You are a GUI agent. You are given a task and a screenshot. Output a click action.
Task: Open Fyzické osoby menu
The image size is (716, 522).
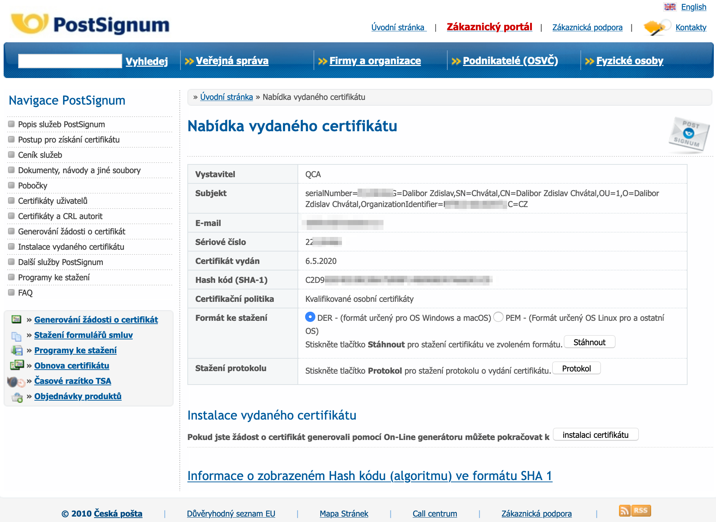[x=630, y=61]
